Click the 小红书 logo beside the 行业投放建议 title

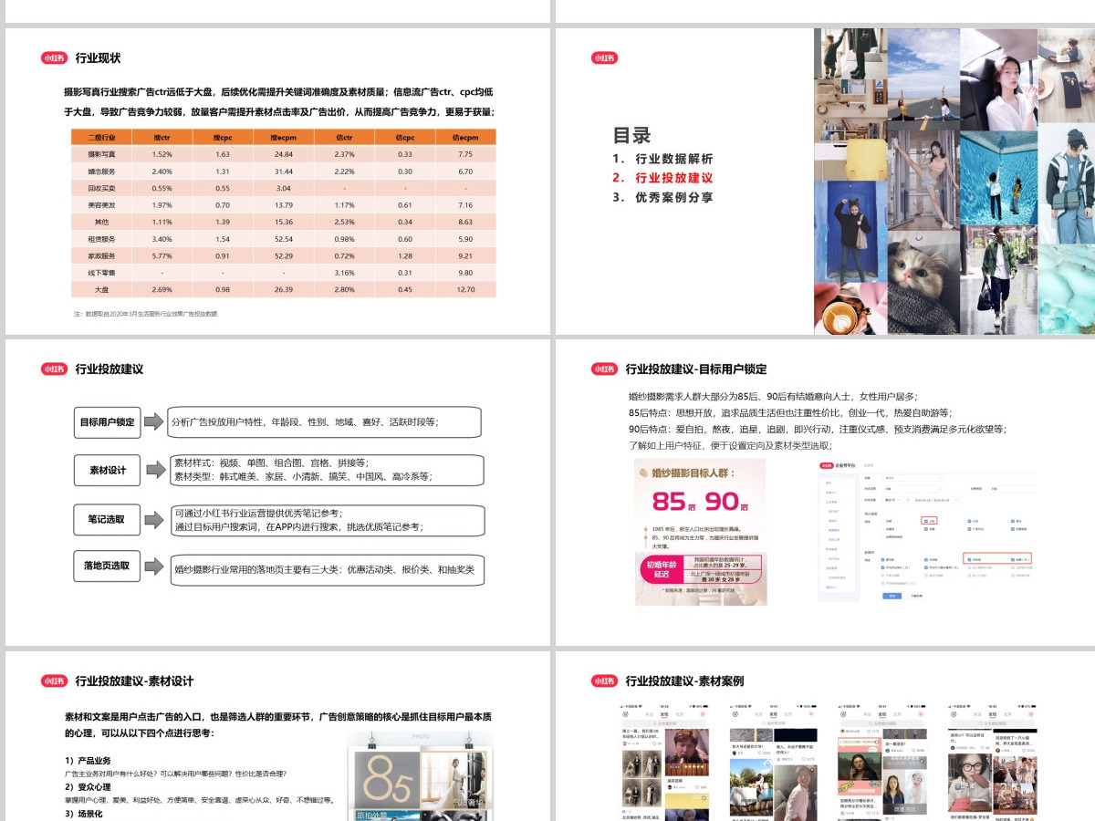(54, 369)
